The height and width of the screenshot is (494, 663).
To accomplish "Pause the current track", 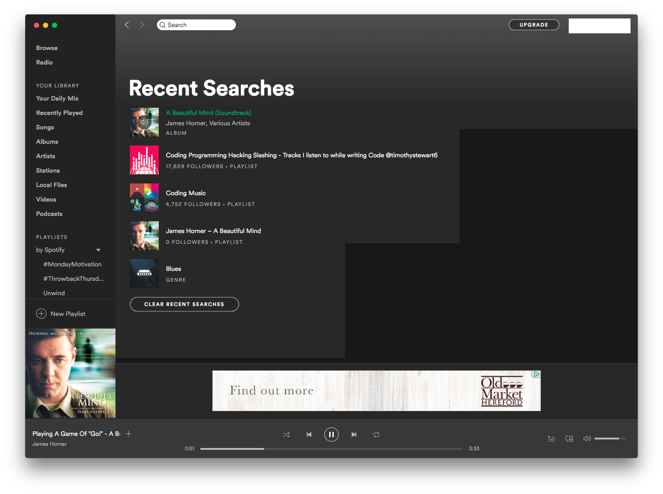I will [x=331, y=434].
